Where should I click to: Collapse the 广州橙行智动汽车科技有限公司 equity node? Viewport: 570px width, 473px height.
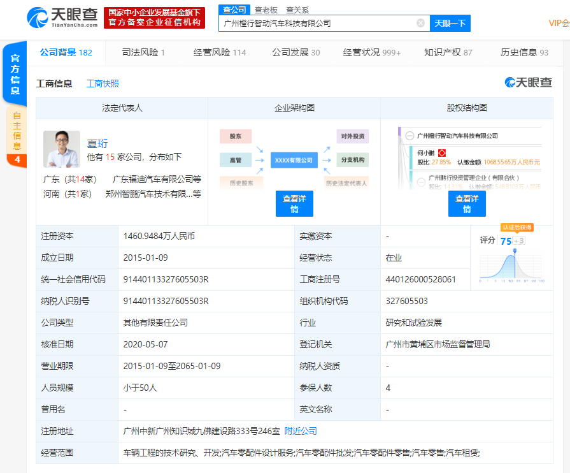coord(410,136)
